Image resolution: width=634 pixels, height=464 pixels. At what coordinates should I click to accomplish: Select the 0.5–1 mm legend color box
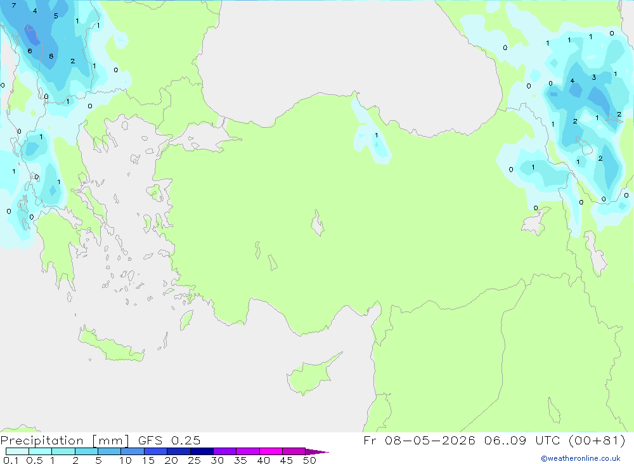click(40, 451)
